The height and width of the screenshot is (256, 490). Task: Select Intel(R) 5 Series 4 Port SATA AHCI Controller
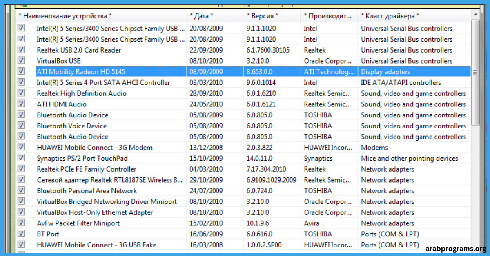[103, 82]
